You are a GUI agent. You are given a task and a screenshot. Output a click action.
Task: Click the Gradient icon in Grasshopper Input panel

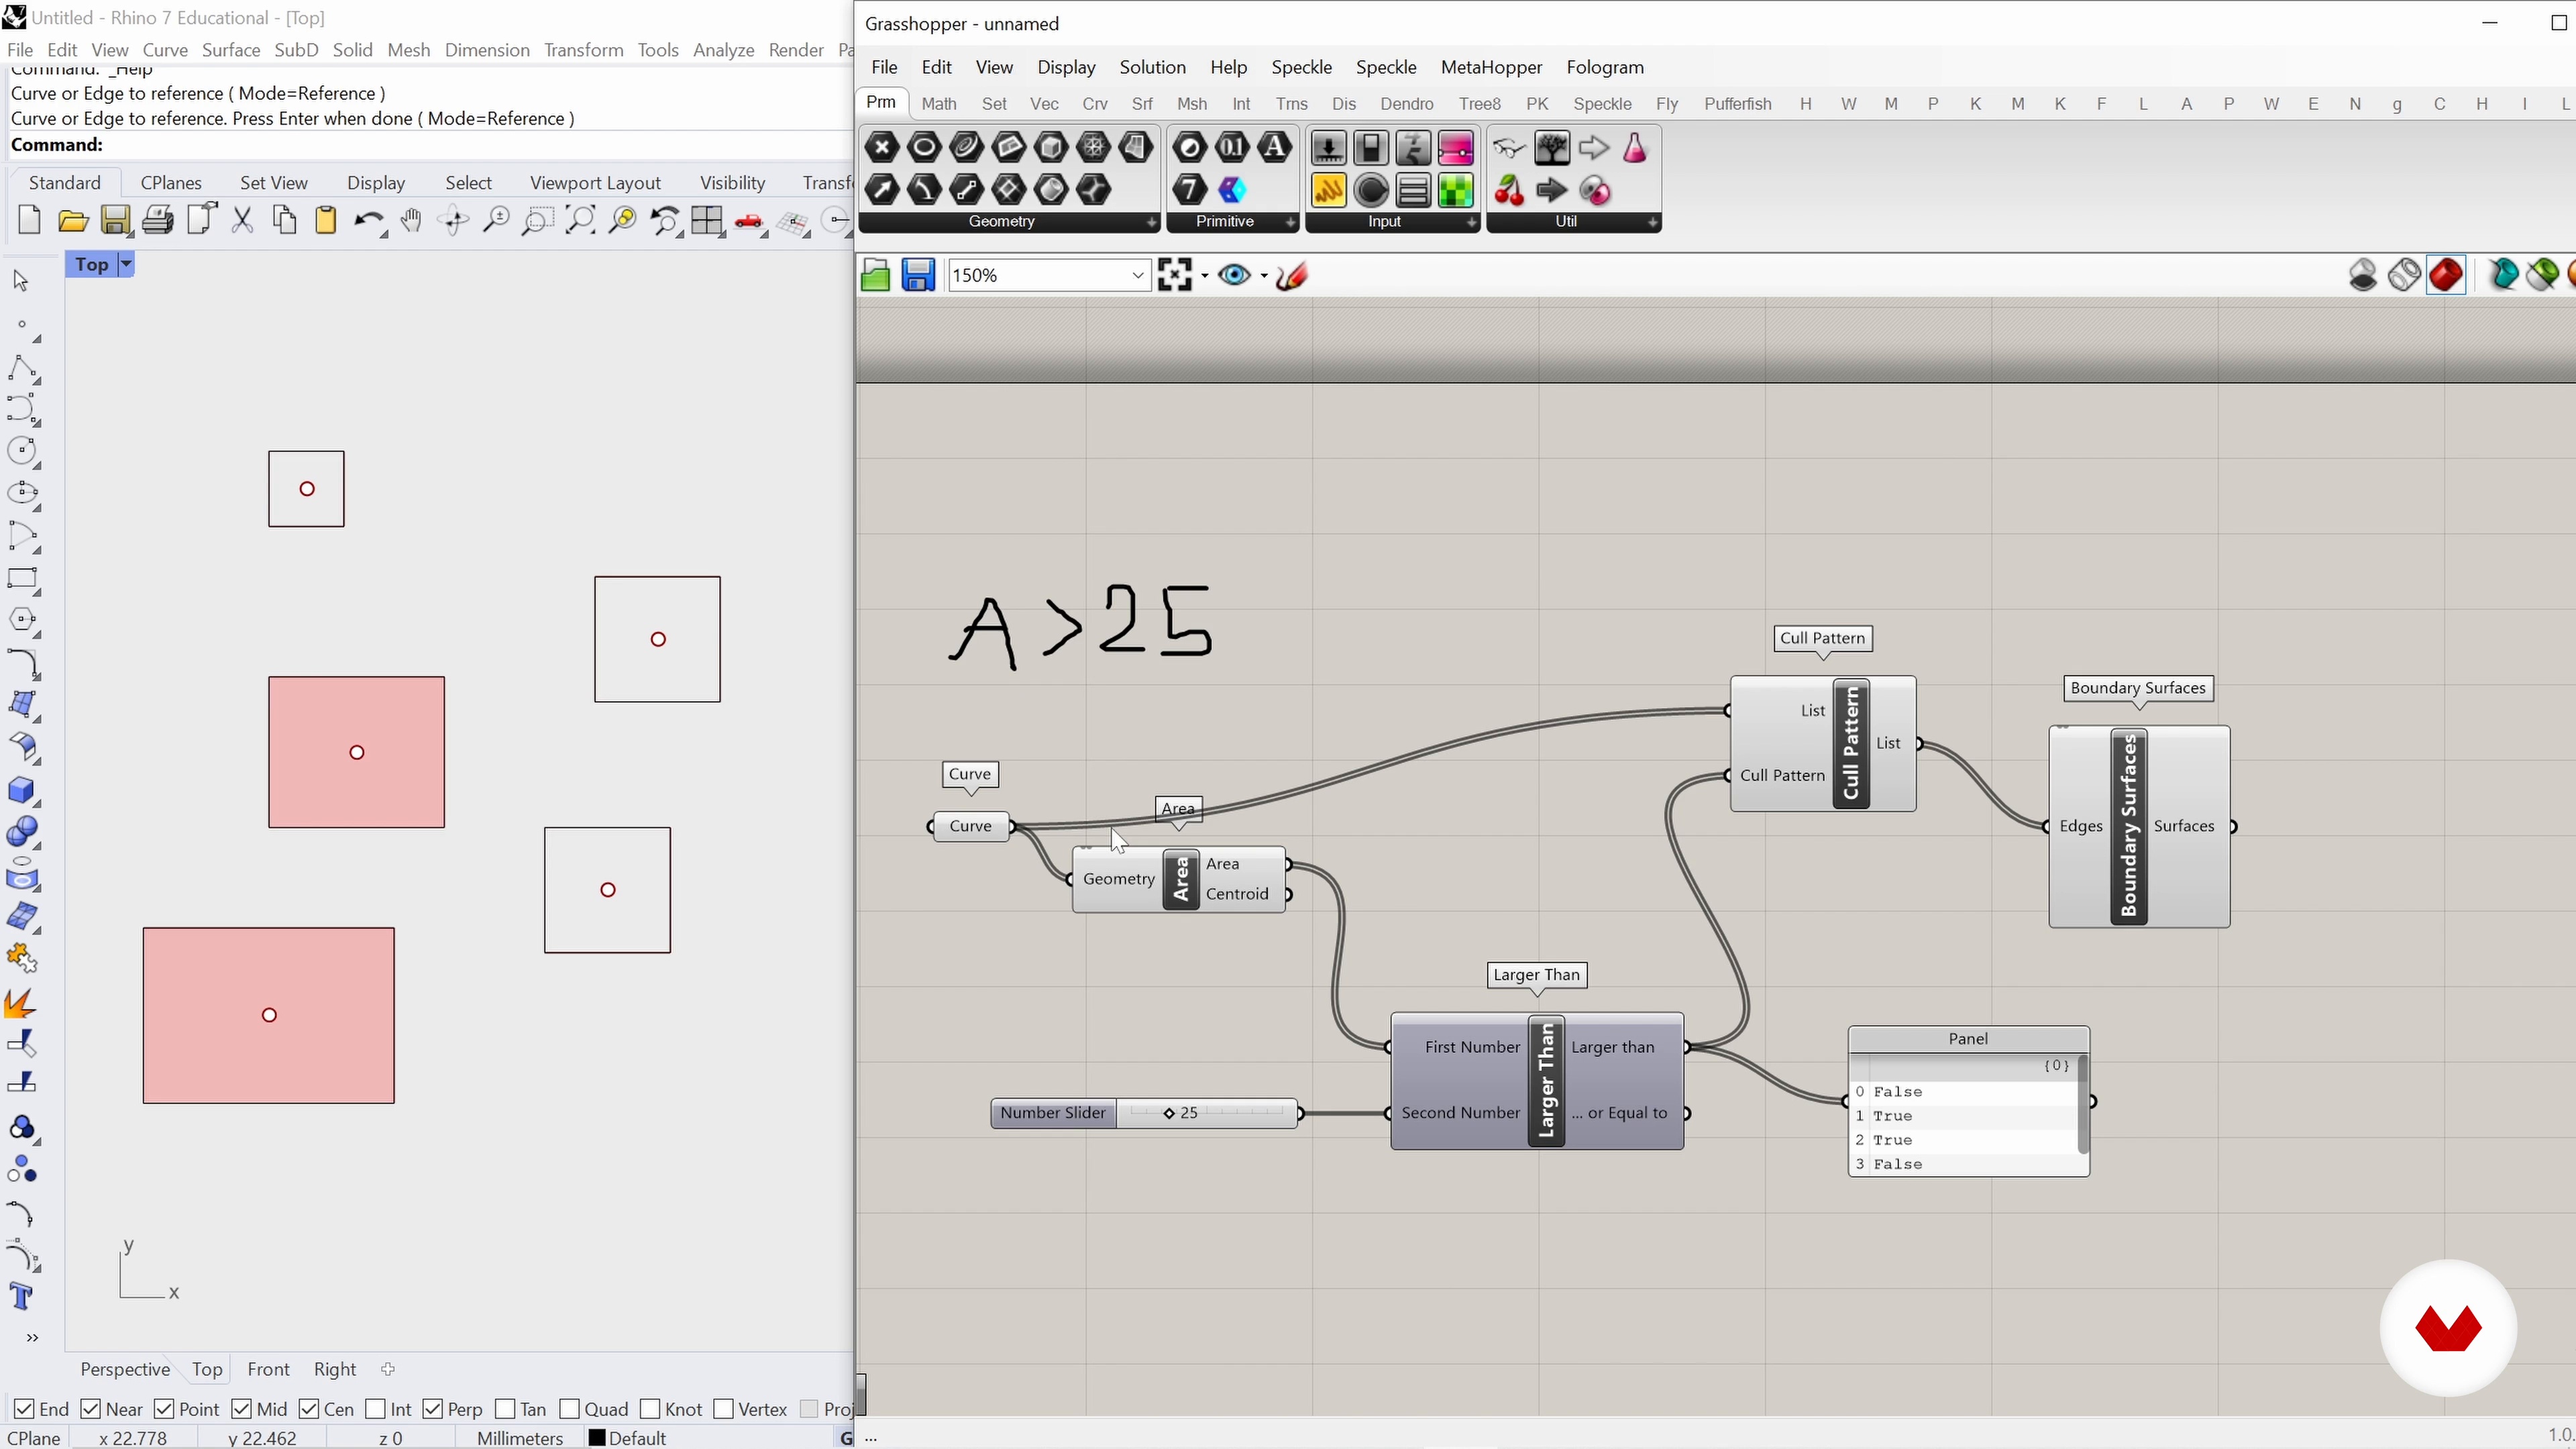pyautogui.click(x=1456, y=148)
